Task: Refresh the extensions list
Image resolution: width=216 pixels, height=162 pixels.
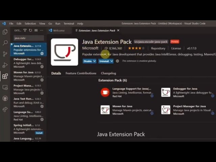Action: pyautogui.click(x=30, y=30)
